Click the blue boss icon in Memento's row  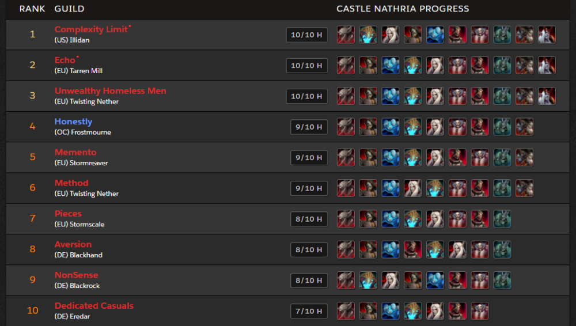coord(390,158)
